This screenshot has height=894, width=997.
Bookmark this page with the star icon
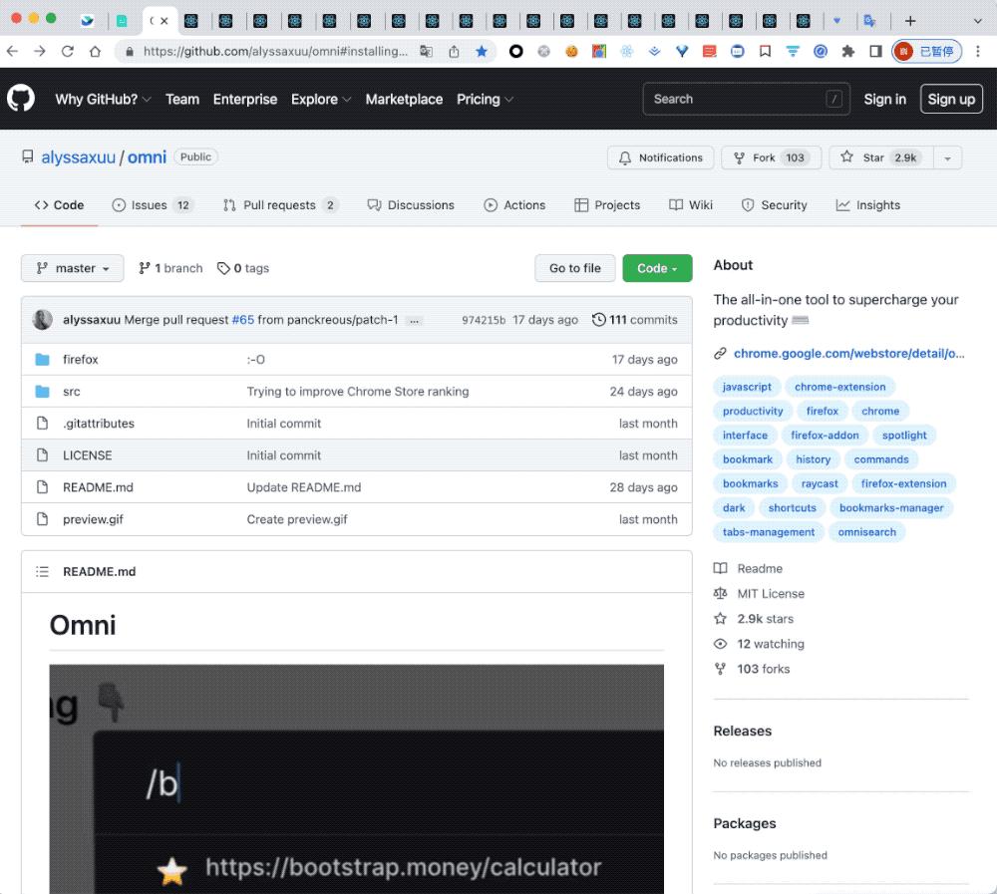[x=482, y=52]
